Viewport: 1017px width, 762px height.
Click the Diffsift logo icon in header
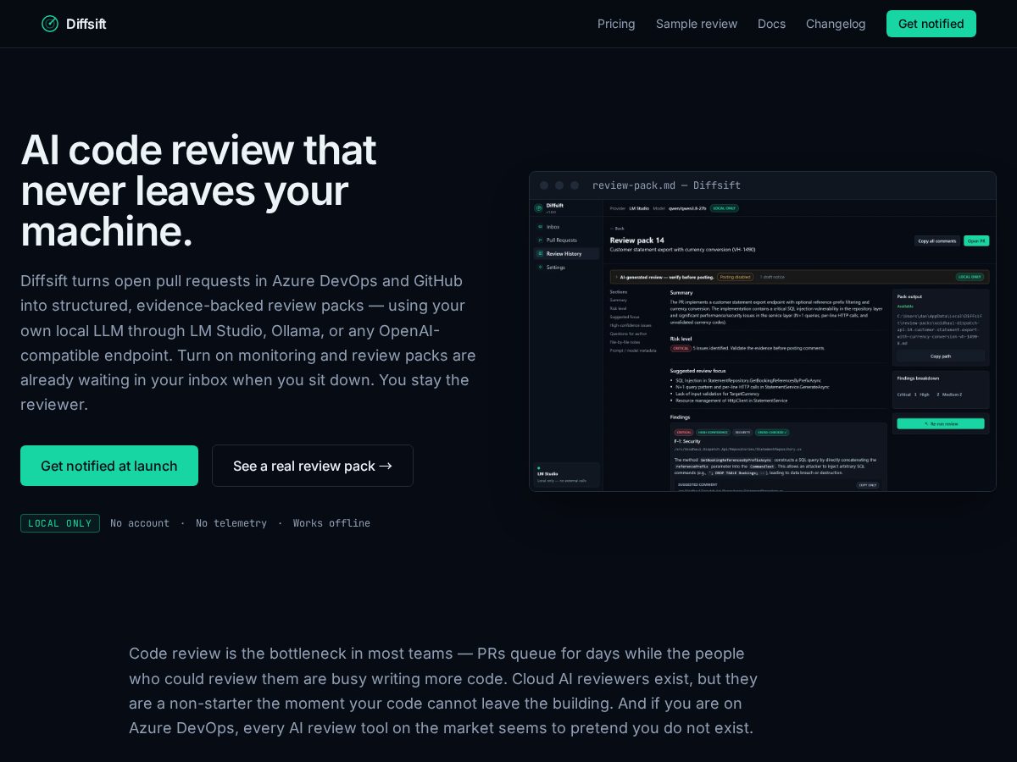[50, 24]
